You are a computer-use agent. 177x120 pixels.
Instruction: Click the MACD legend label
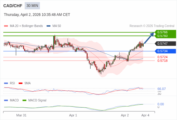(x=14, y=100)
